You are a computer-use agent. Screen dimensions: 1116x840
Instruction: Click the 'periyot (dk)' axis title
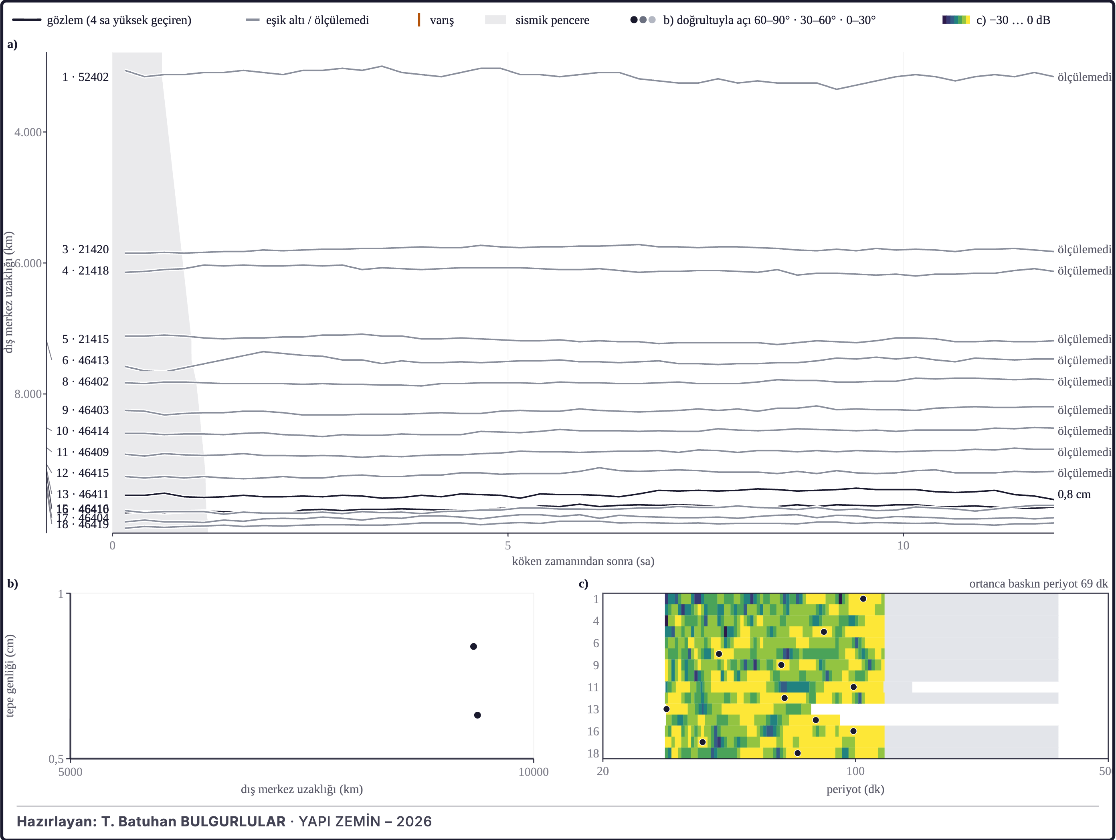point(855,789)
